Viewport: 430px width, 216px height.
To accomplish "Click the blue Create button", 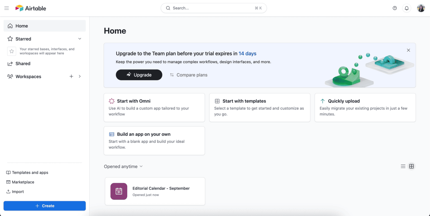I will 44,206.
